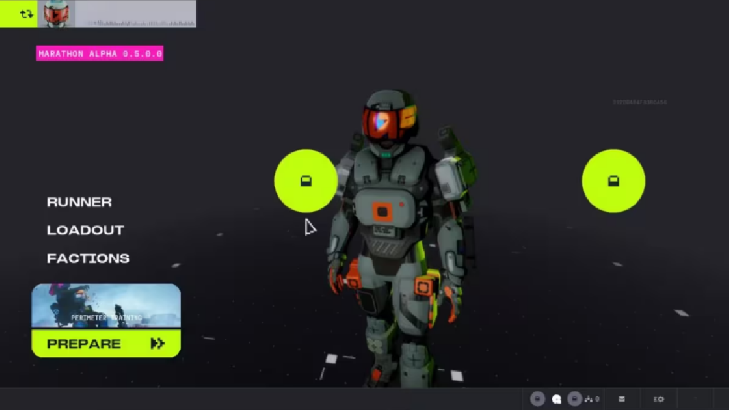The image size is (729, 410).
Task: Click the second locked crew slot in bottom bar
Action: click(x=574, y=399)
